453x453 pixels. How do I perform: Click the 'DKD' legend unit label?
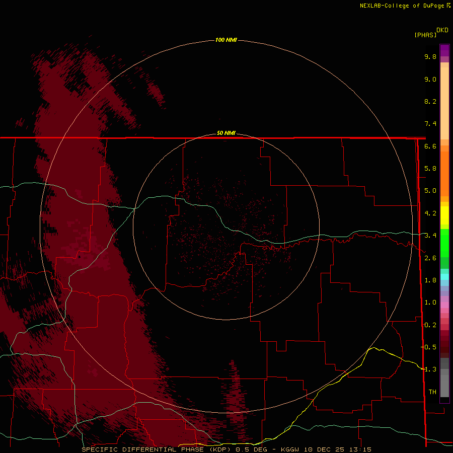442,30
